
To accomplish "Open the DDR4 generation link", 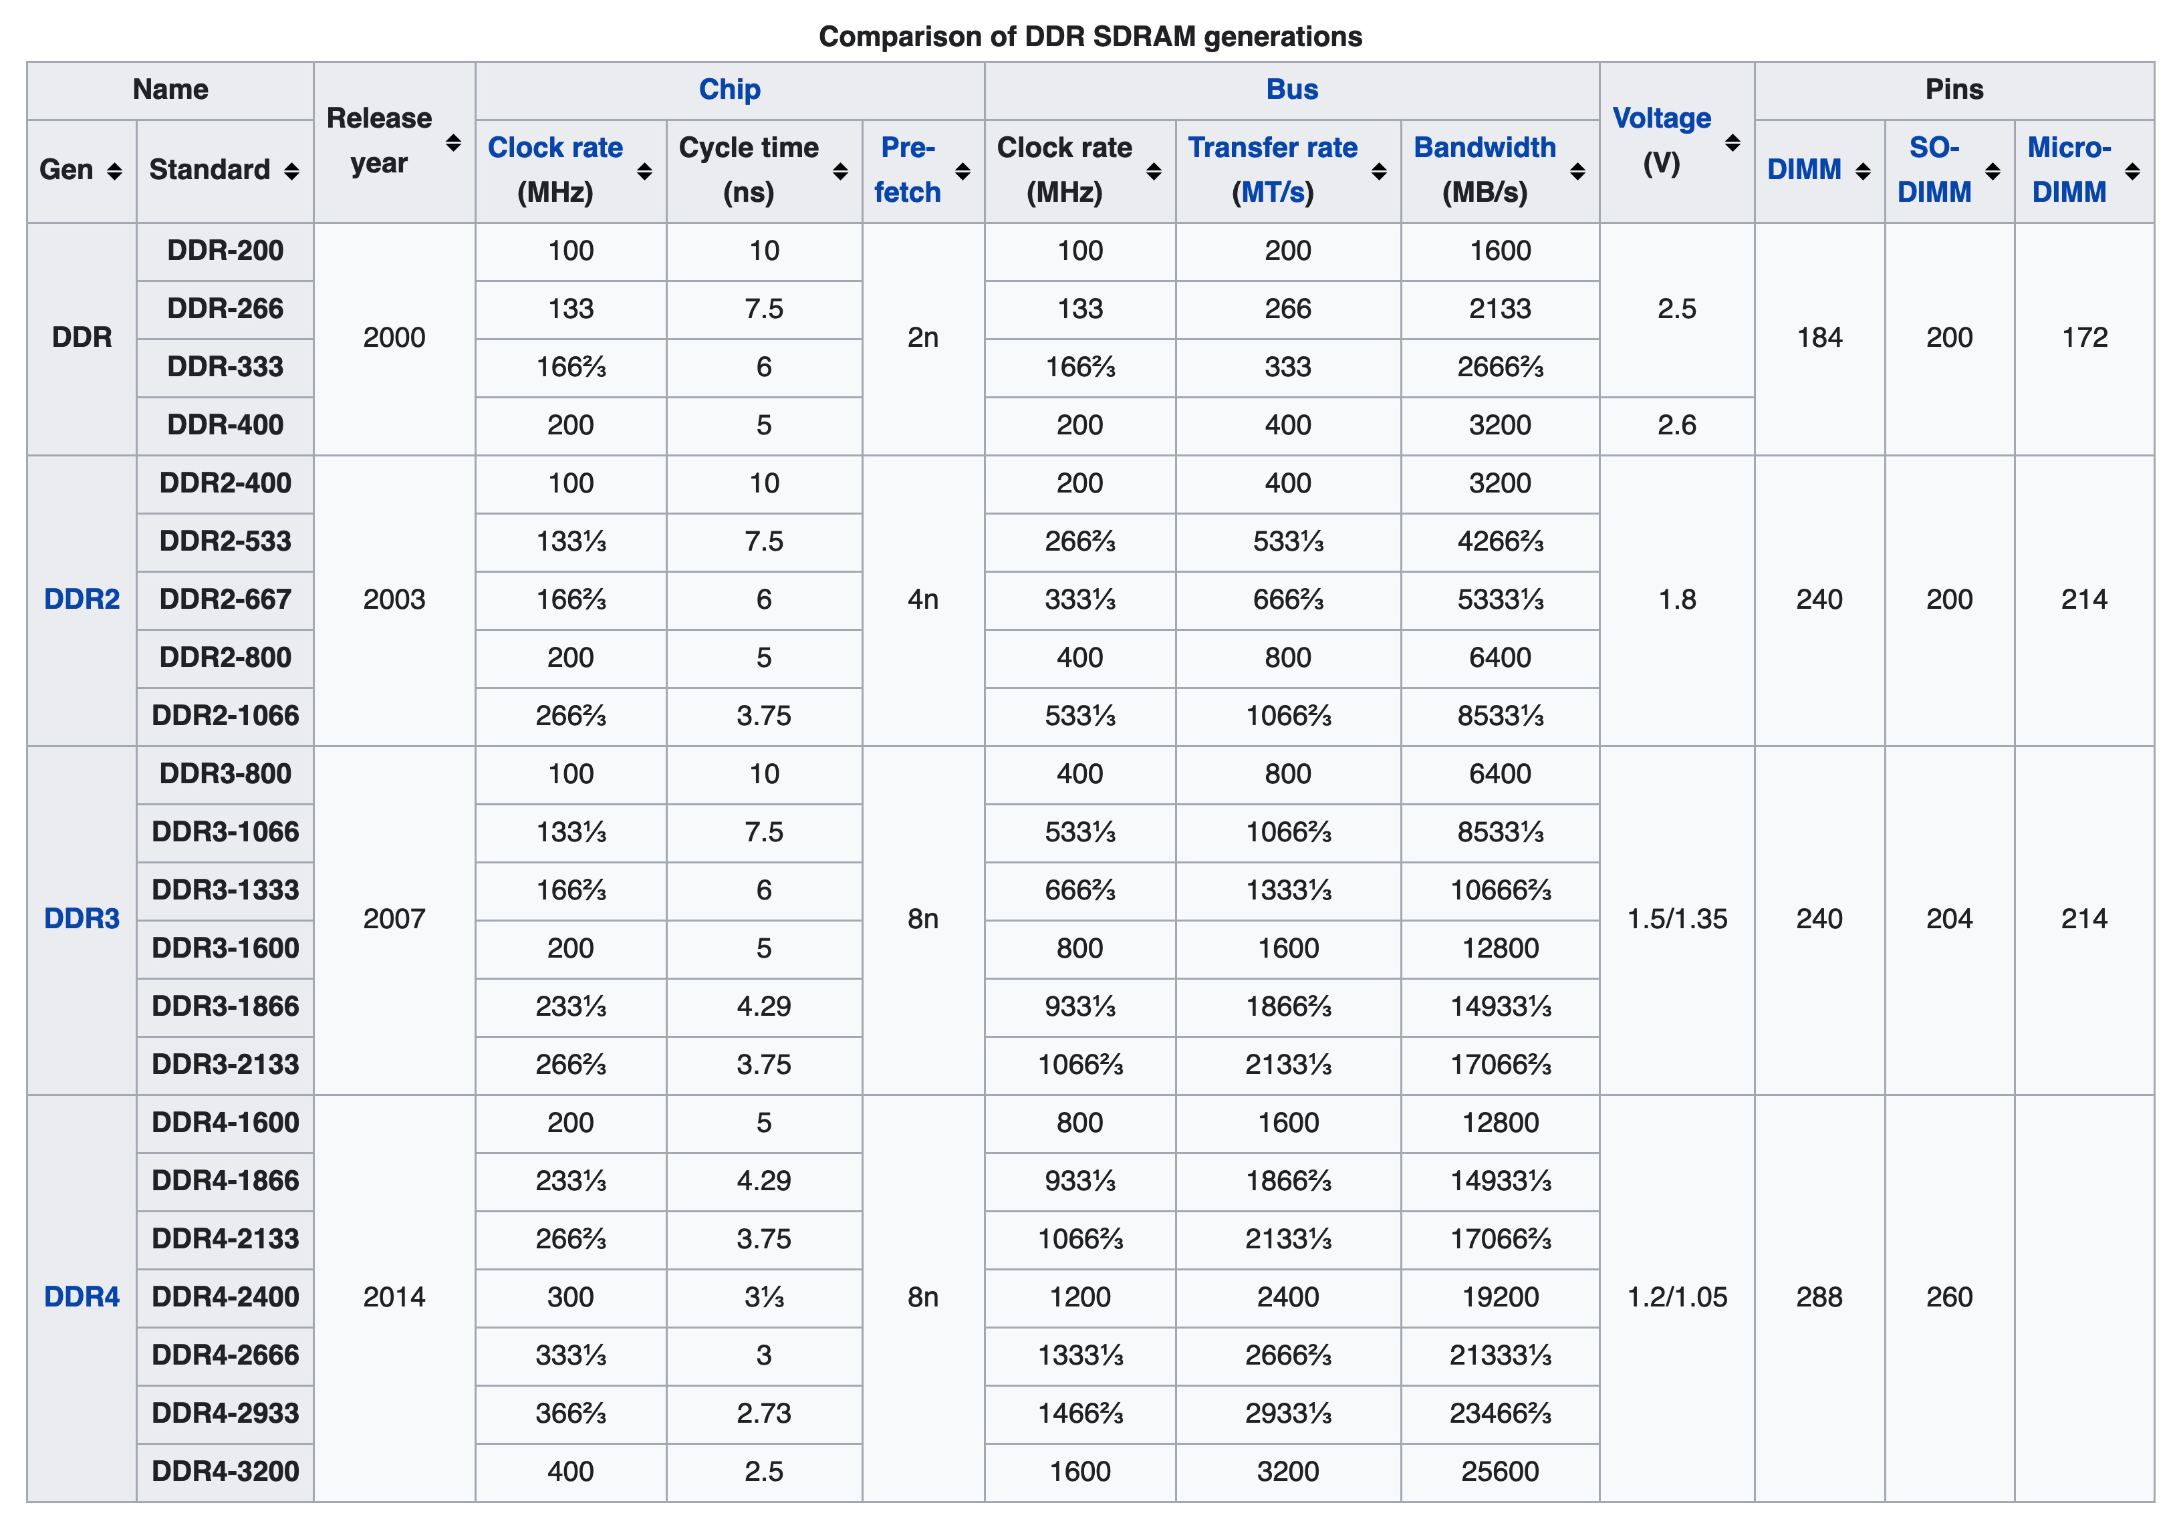I will tap(82, 1297).
